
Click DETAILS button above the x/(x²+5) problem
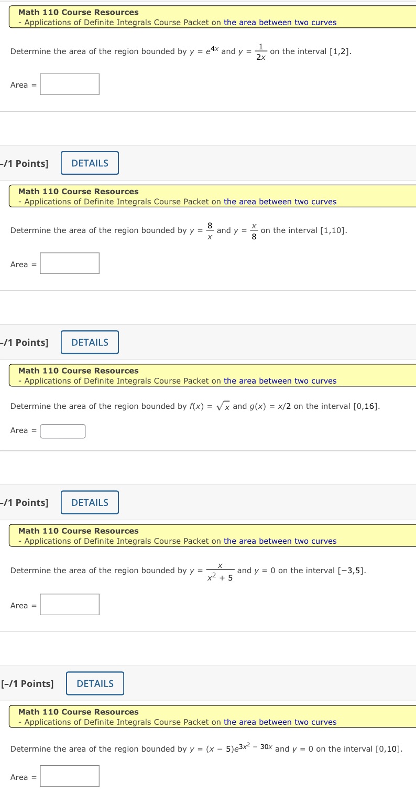90,502
